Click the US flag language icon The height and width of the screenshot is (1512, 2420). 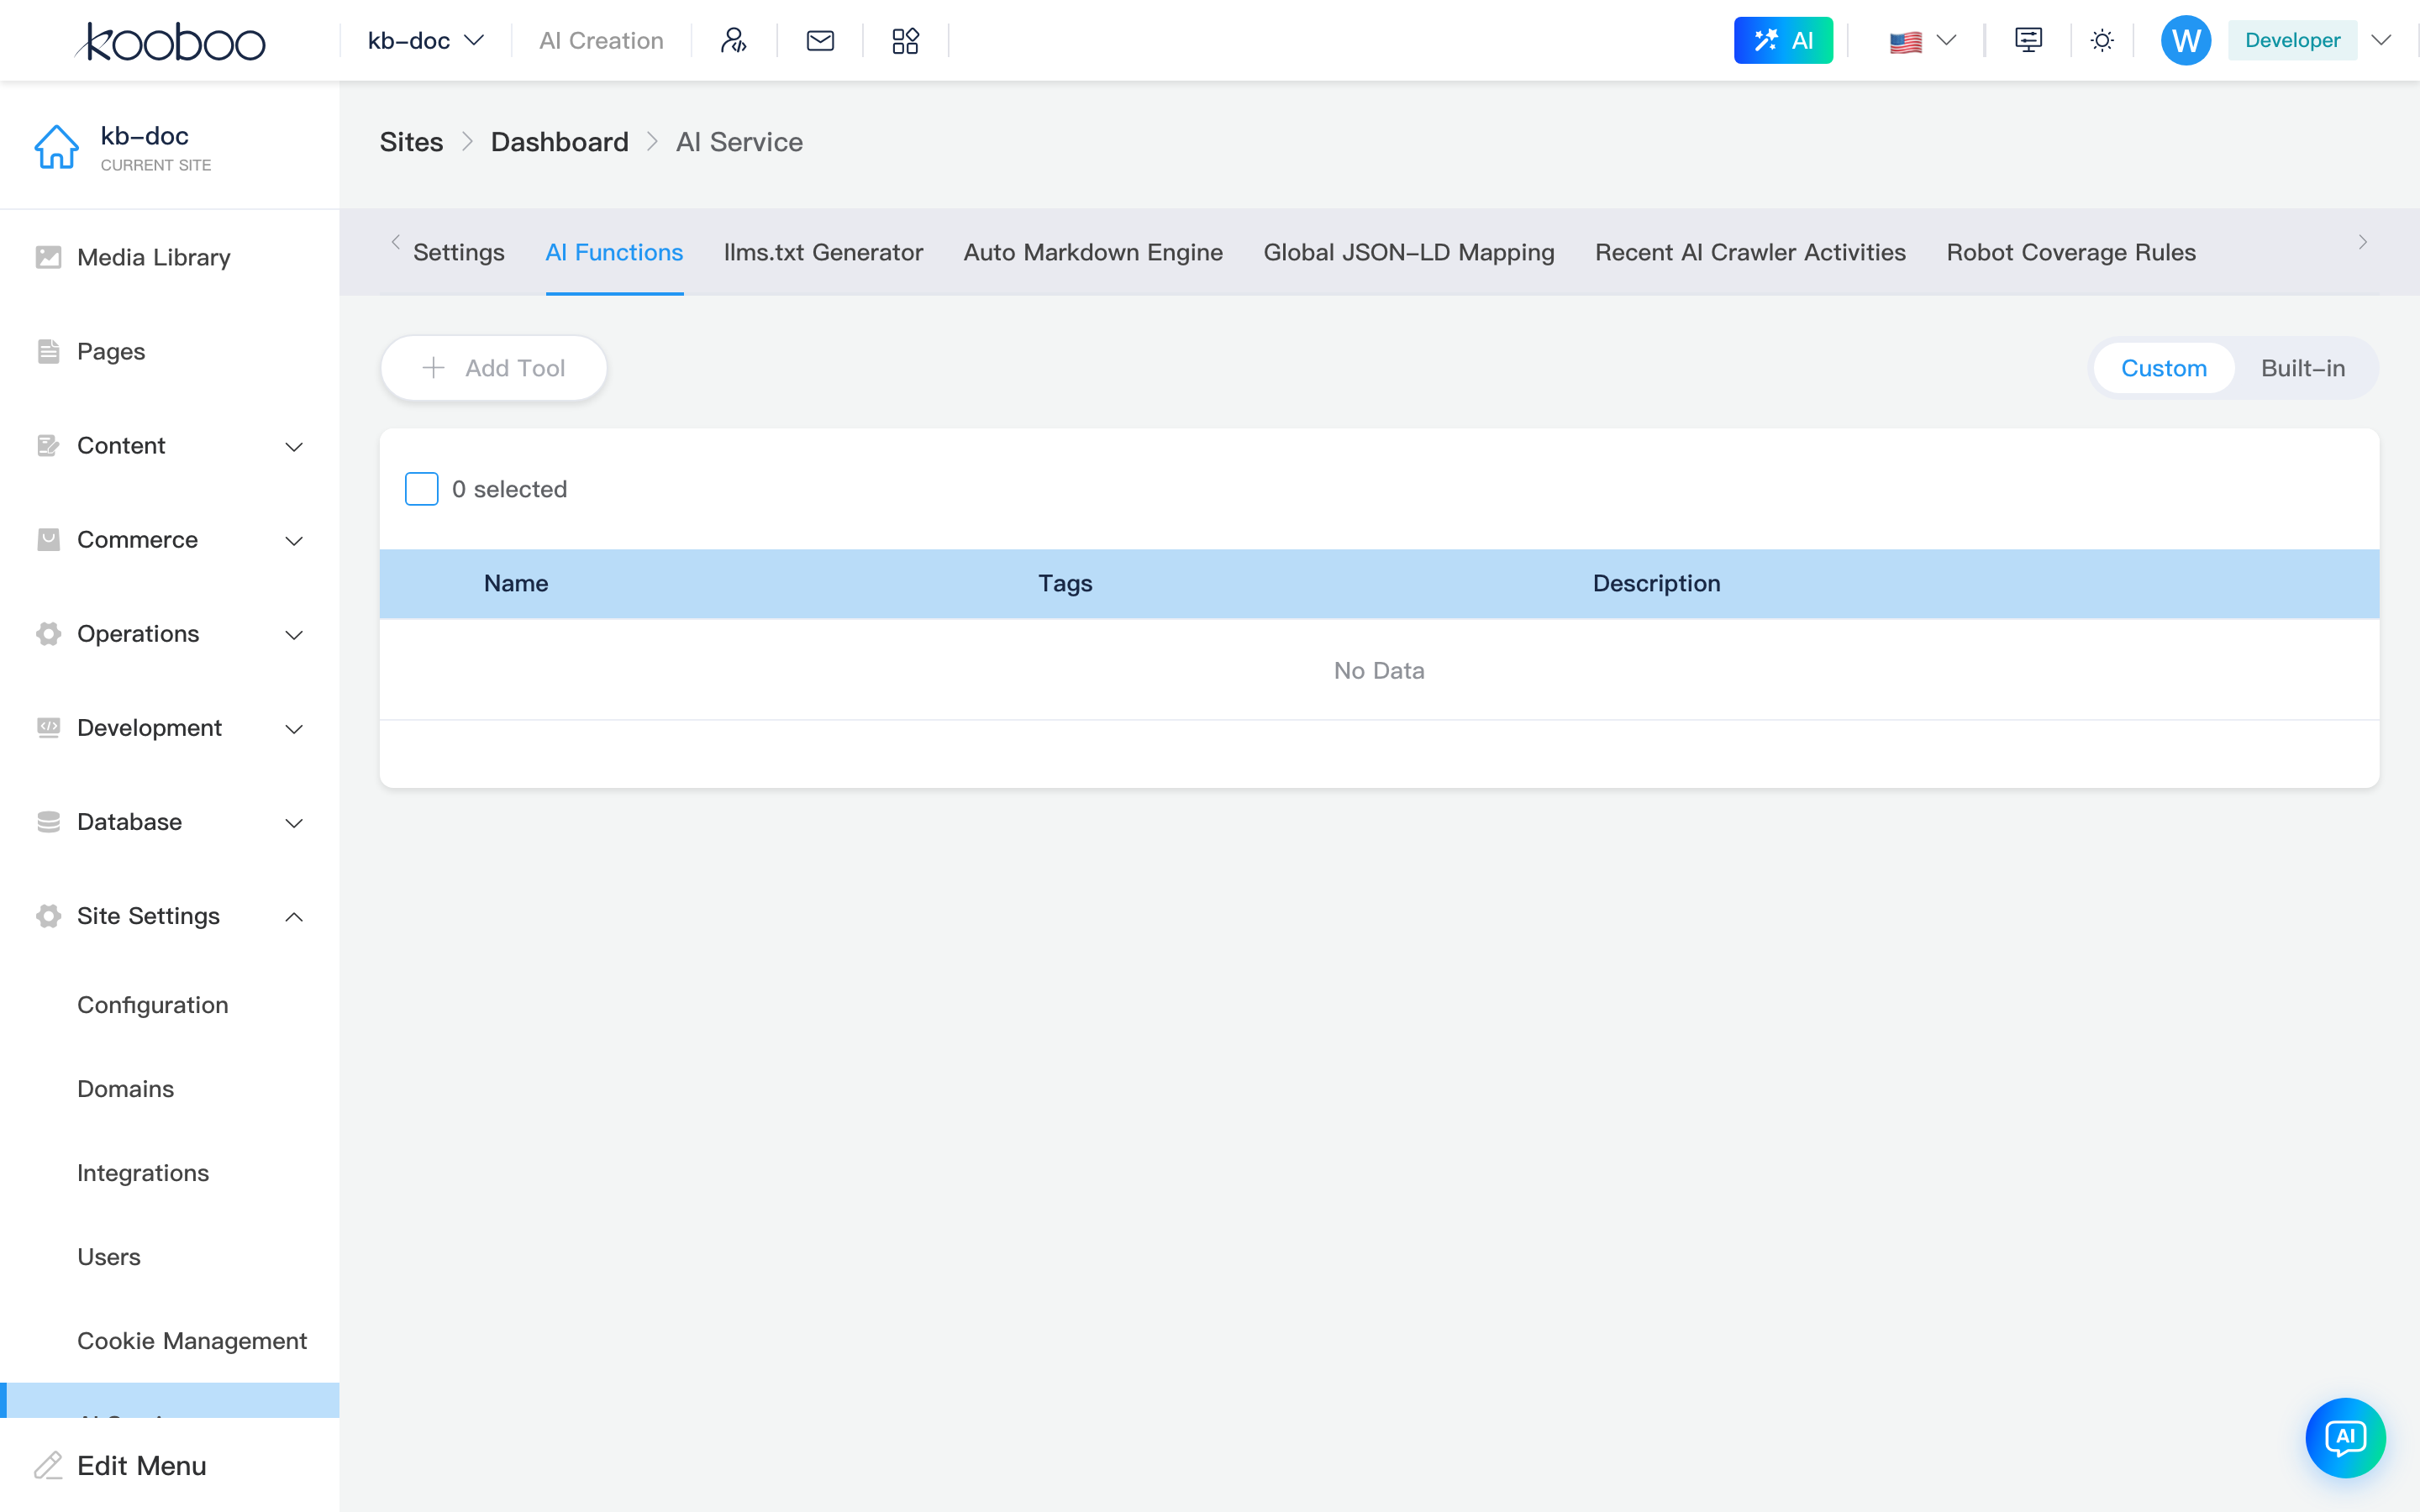tap(1905, 41)
